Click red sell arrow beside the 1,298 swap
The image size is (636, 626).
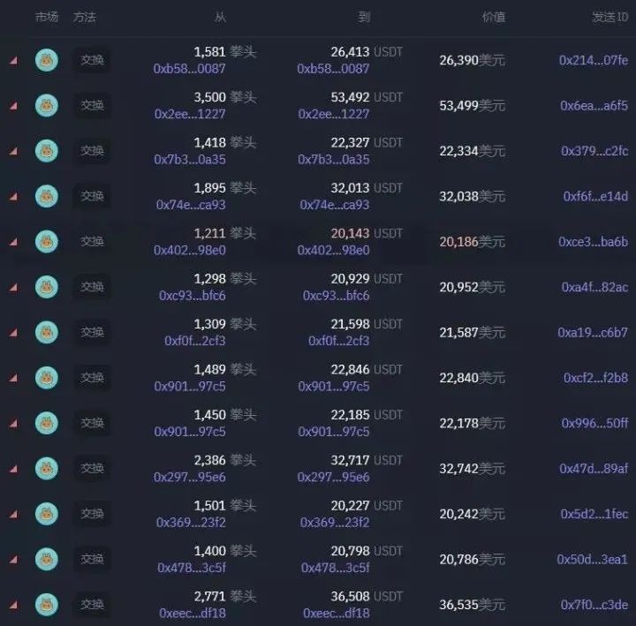pyautogui.click(x=13, y=288)
